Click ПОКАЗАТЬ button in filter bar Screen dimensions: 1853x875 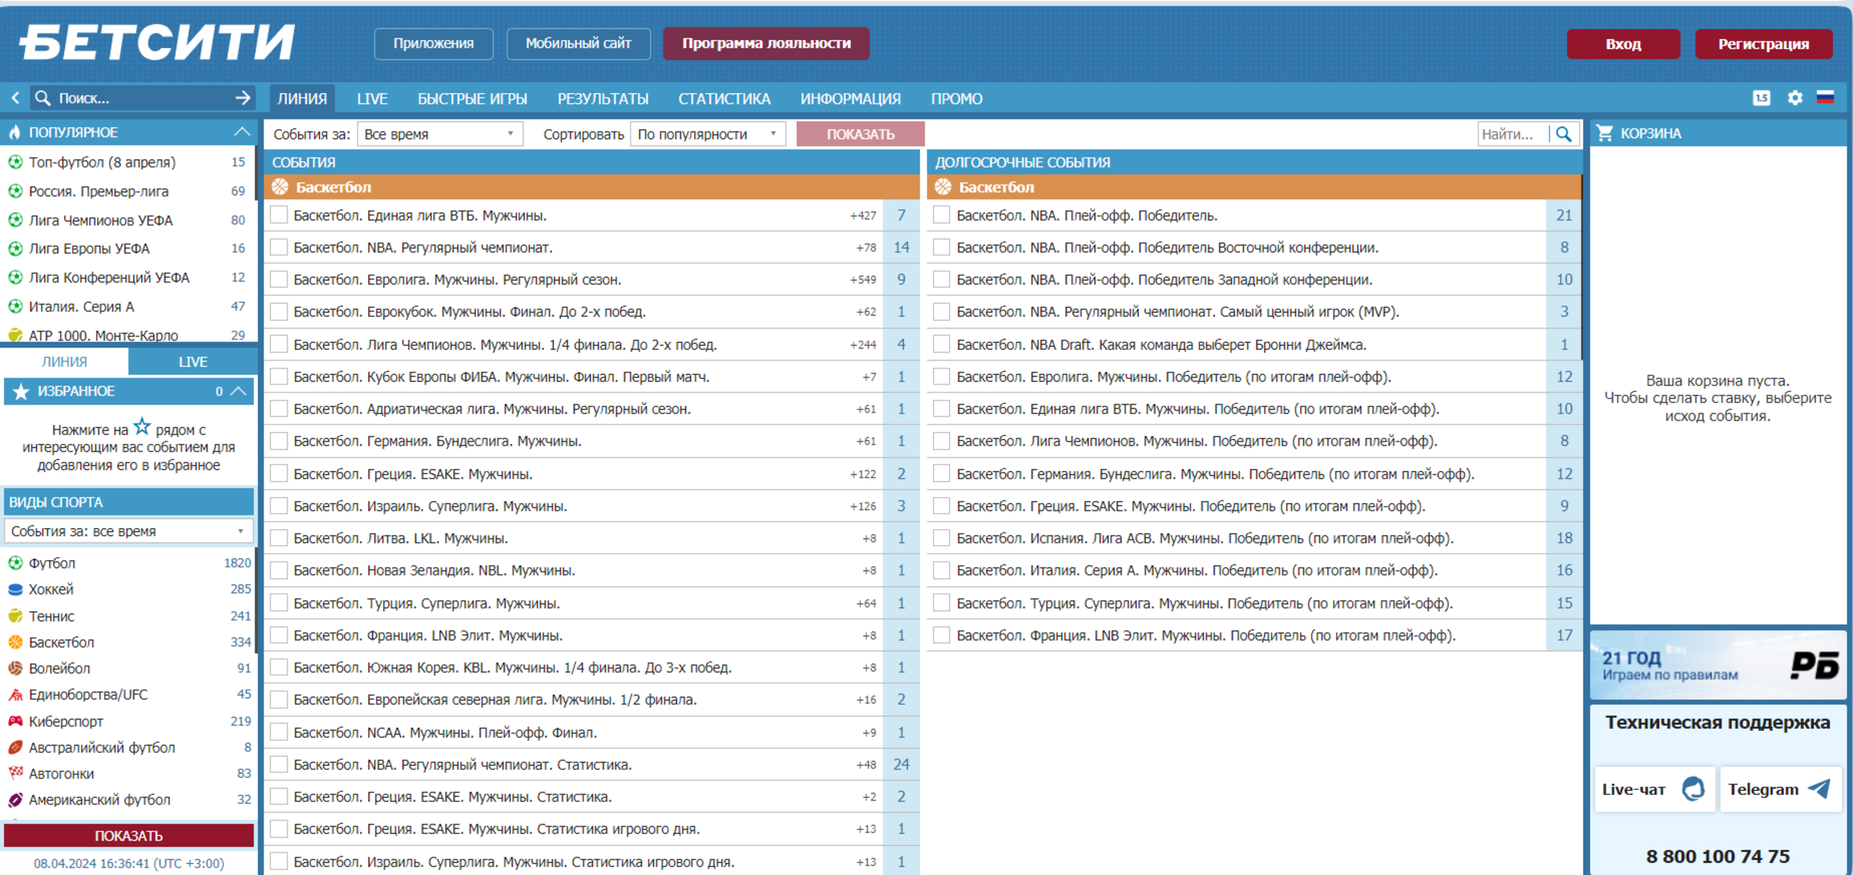(861, 134)
